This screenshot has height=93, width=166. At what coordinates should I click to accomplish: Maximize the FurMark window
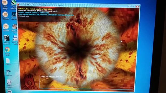(134, 6)
